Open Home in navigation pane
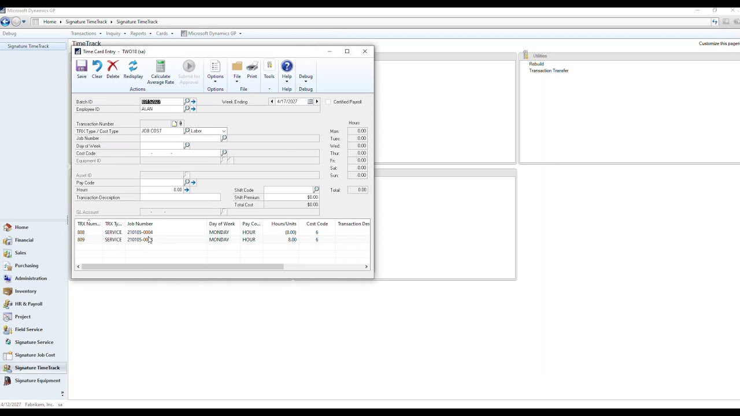740x416 pixels. point(21,228)
